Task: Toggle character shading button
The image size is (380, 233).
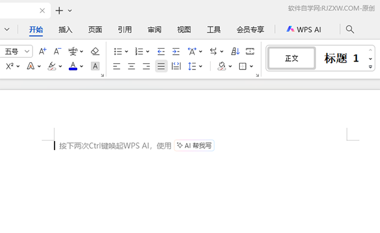Action: 95,66
